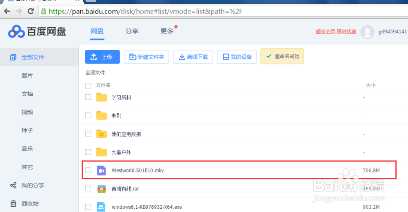The height and width of the screenshot is (212, 408).
Task: Select 种子 in the sidebar
Action: 27,130
